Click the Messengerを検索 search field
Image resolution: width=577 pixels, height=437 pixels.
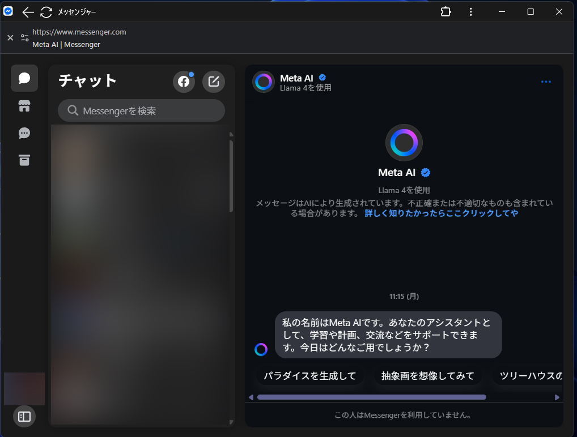click(x=141, y=110)
